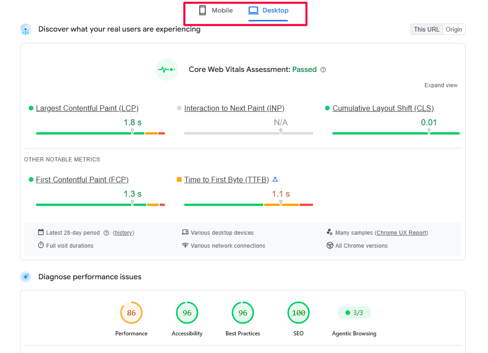Click the desktop laptop icon

(x=254, y=10)
